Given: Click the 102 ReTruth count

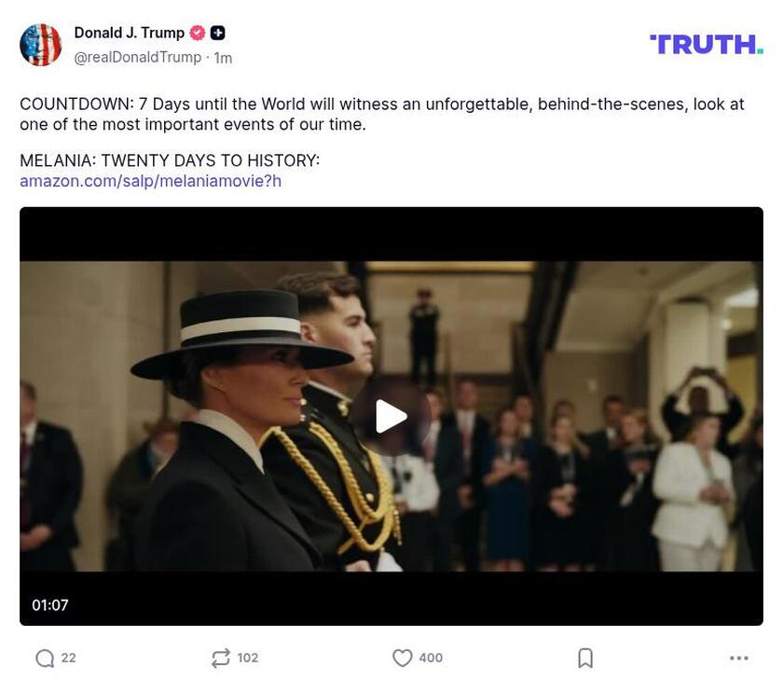Looking at the screenshot, I should click(248, 657).
